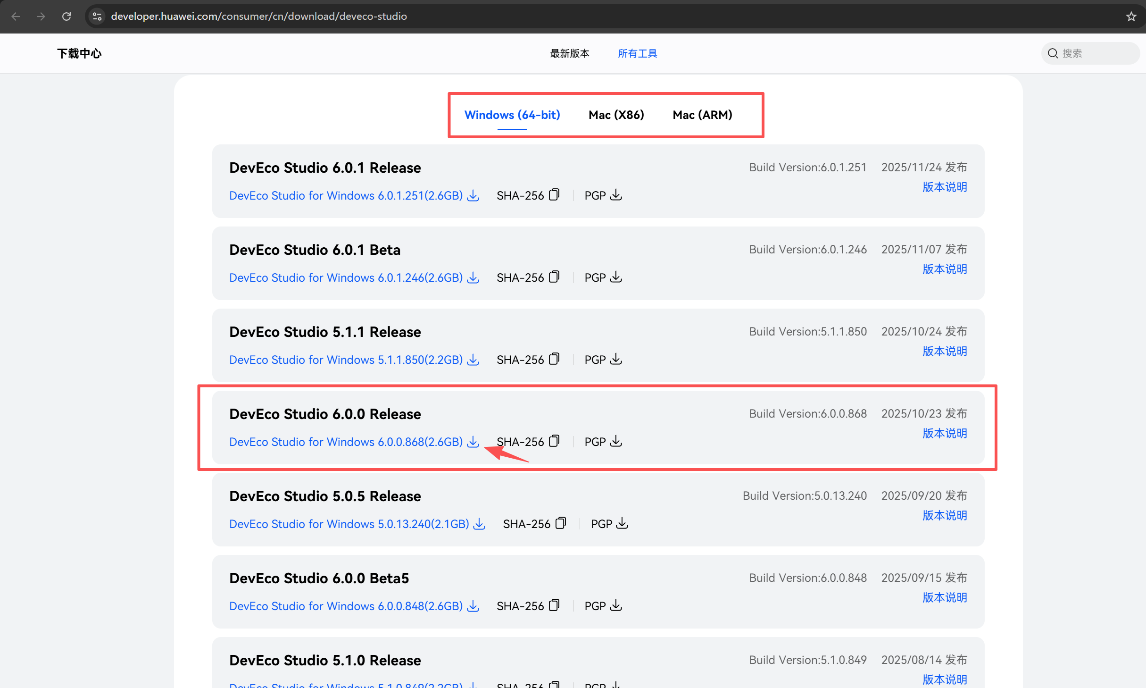The height and width of the screenshot is (688, 1146).
Task: Download PGP signature for 5.1.1 Release
Action: point(615,359)
